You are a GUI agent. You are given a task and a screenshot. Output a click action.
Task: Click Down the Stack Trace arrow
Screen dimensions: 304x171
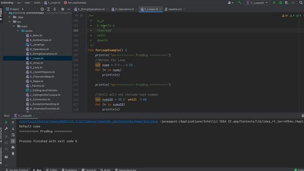coord(13,129)
